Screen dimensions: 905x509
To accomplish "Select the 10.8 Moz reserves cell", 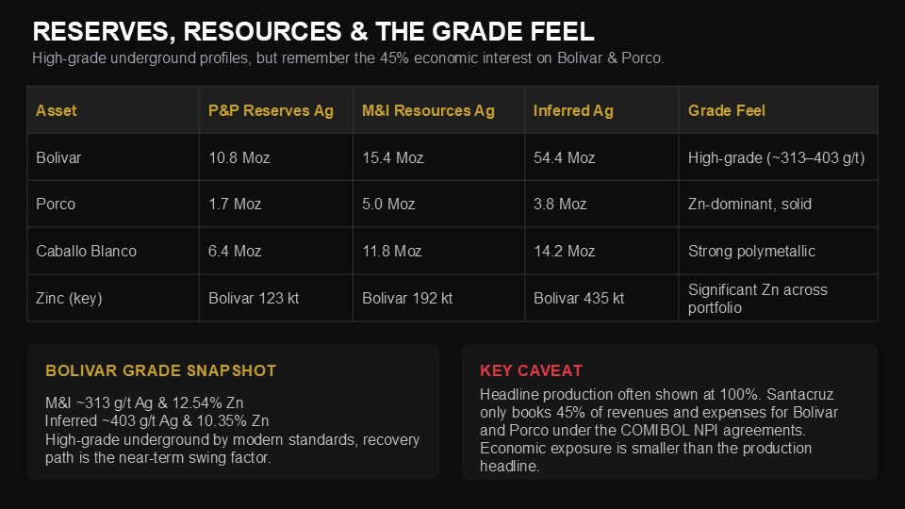I will click(x=239, y=157).
